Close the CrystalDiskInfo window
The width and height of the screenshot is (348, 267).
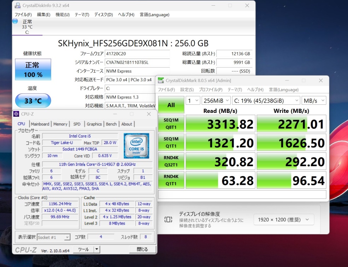[x=247, y=6]
